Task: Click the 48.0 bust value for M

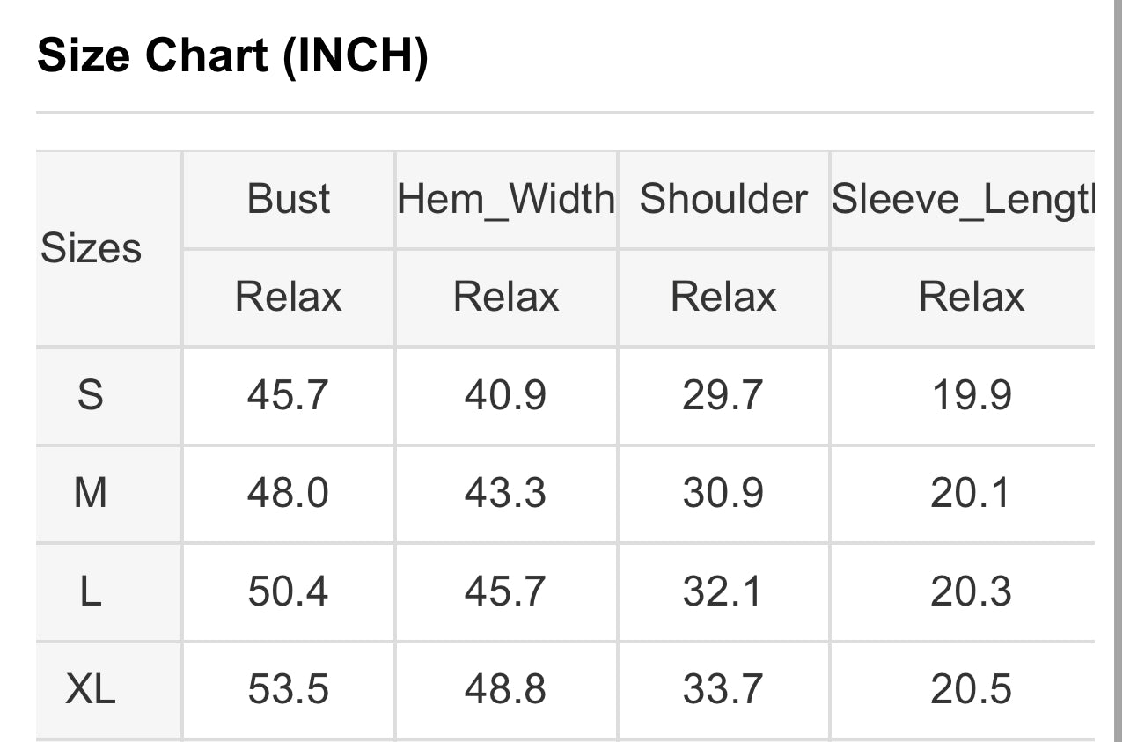Action: (288, 493)
